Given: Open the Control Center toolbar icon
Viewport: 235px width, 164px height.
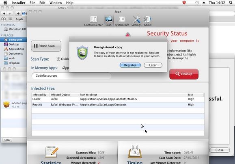Looking at the screenshot, I should point(93,21).
